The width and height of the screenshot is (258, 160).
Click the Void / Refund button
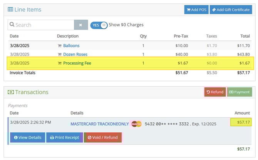tap(103, 137)
